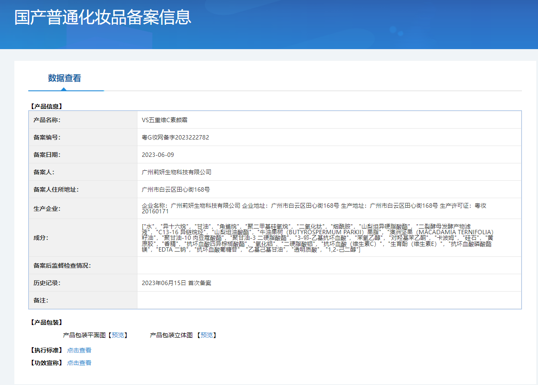Click the 备注 label cell
This screenshot has width=538, height=385.
(83, 300)
